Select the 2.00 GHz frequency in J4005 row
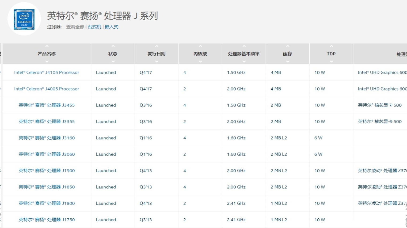407x228 pixels. [236, 89]
